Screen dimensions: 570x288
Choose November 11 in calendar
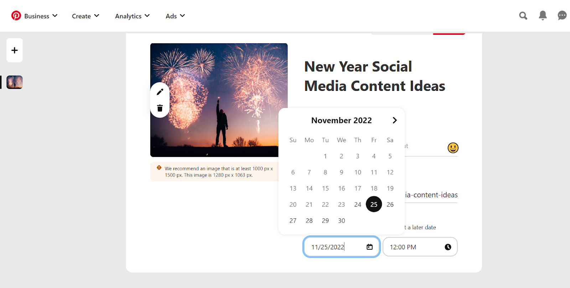[374, 172]
